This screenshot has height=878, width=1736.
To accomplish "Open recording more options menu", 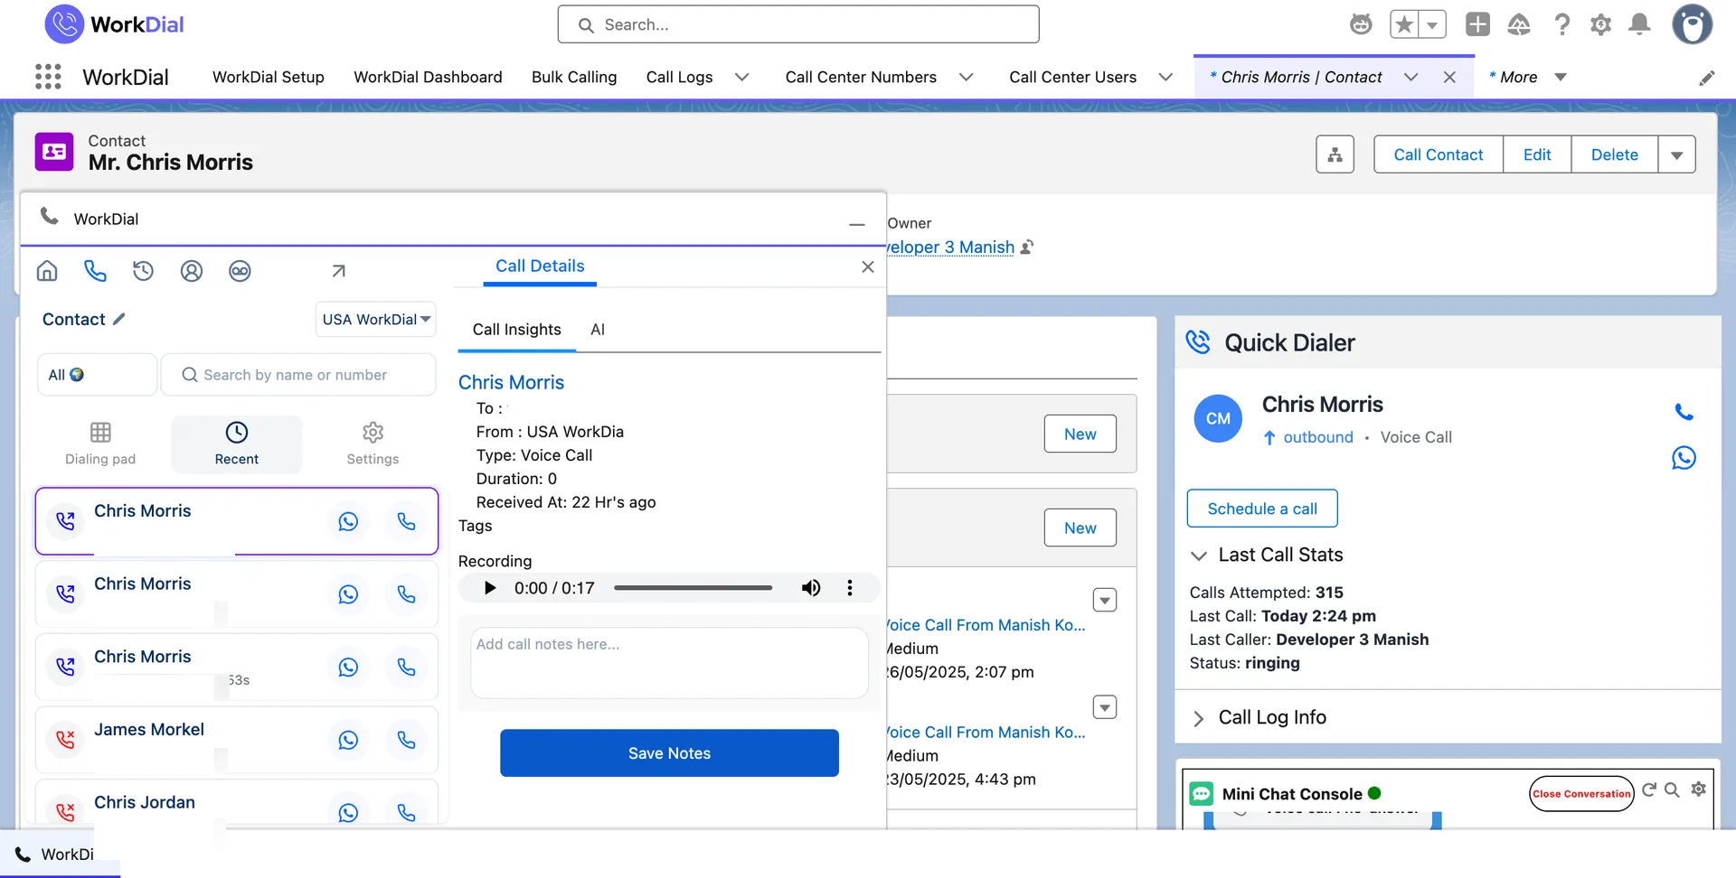I will click(x=850, y=588).
